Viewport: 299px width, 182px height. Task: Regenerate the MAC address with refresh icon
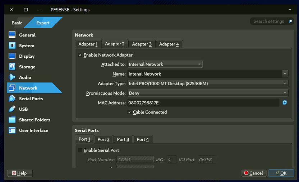pos(285,103)
